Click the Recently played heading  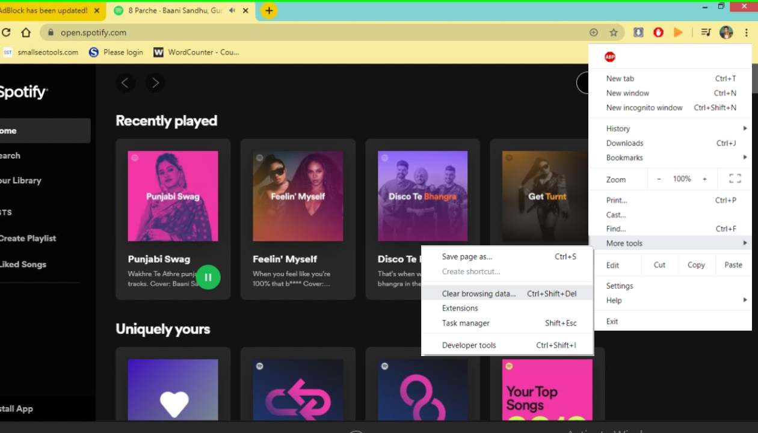[x=167, y=121]
